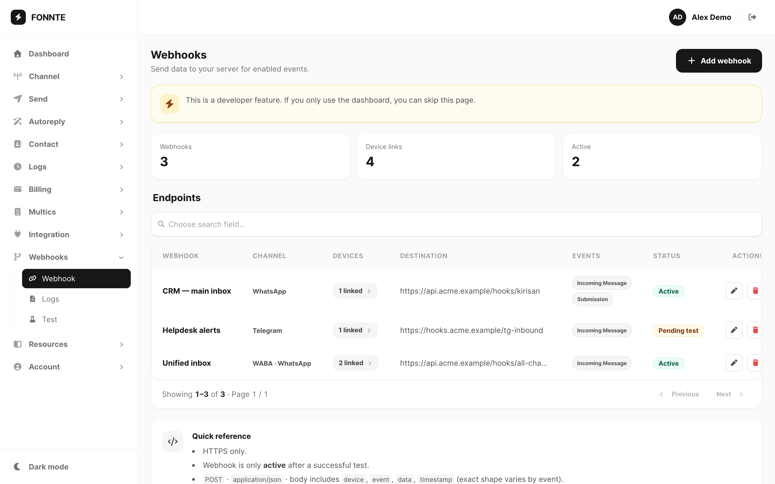Image resolution: width=775 pixels, height=484 pixels.
Task: Open 1 linked devices for Helpdesk alerts
Action: (355, 330)
